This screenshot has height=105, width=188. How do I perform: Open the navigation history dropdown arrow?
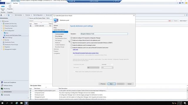click(6, 15)
